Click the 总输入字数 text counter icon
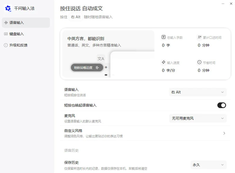The width and height of the screenshot is (235, 173). (164, 37)
